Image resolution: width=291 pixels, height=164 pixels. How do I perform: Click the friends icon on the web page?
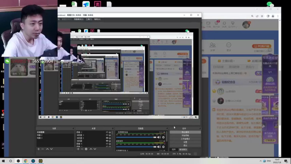(212, 45)
